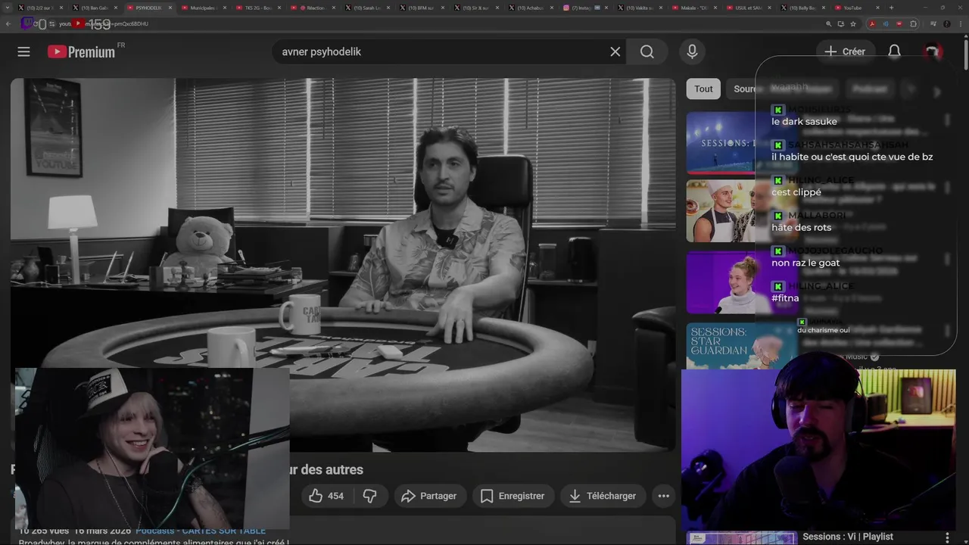Close the PSYHODELIK browser tab
The width and height of the screenshot is (969, 545).
(170, 8)
